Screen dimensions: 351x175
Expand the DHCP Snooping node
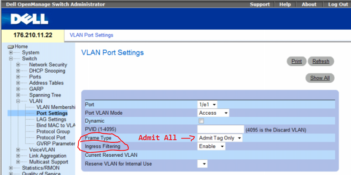point(18,71)
